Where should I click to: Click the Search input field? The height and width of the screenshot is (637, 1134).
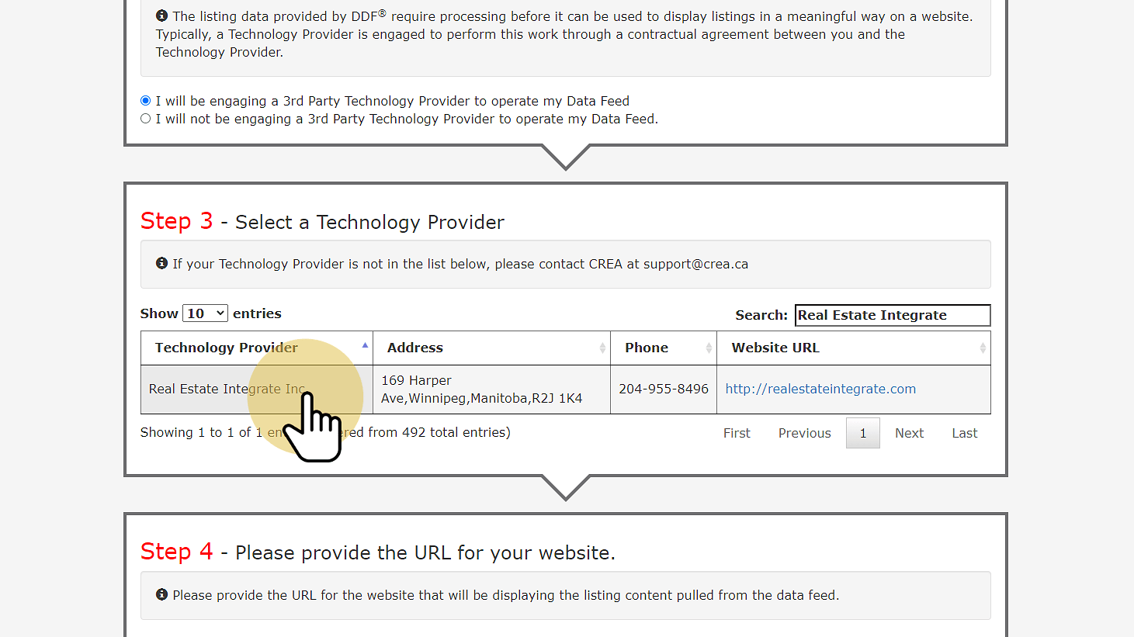point(893,315)
